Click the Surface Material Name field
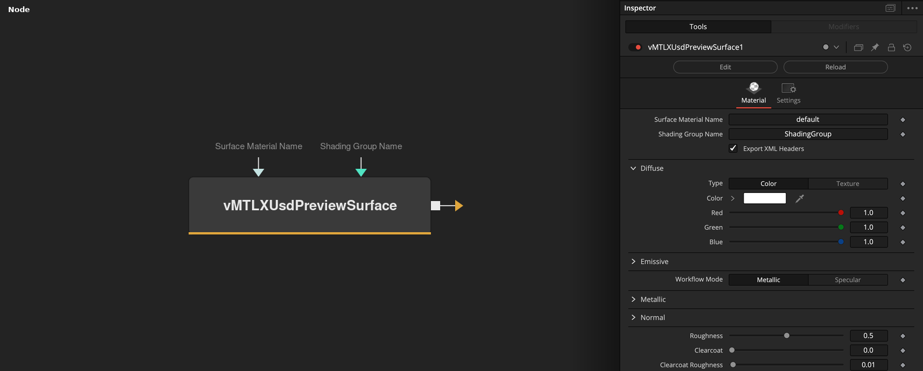Image resolution: width=923 pixels, height=371 pixels. (x=808, y=119)
